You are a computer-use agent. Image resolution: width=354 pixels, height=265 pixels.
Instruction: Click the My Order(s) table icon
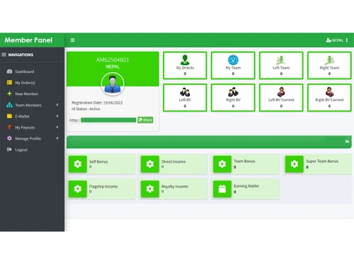click(x=9, y=82)
